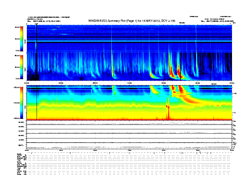Image resolution: width=250 pixels, height=193 pixels.
Task: Click the 24:00 label at upper axis end
Action: click(x=232, y=83)
